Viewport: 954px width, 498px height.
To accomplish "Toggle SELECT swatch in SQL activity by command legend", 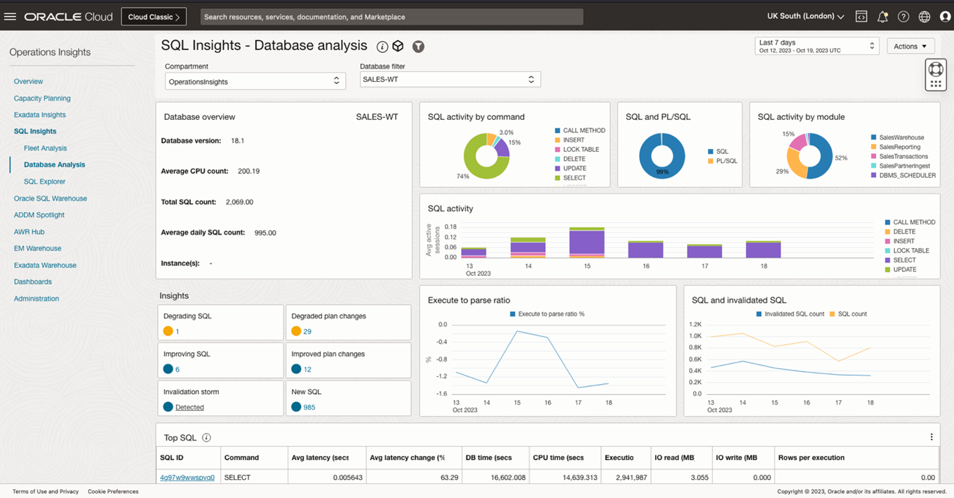I will tap(557, 178).
